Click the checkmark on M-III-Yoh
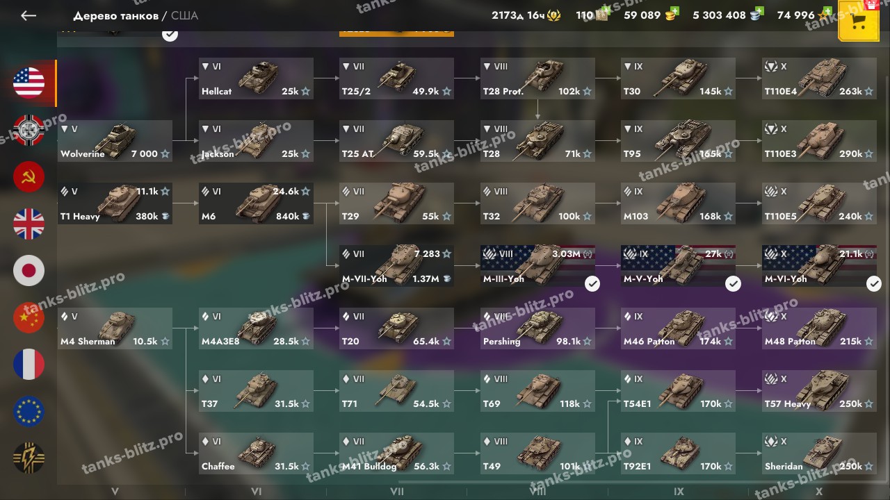 [x=592, y=283]
